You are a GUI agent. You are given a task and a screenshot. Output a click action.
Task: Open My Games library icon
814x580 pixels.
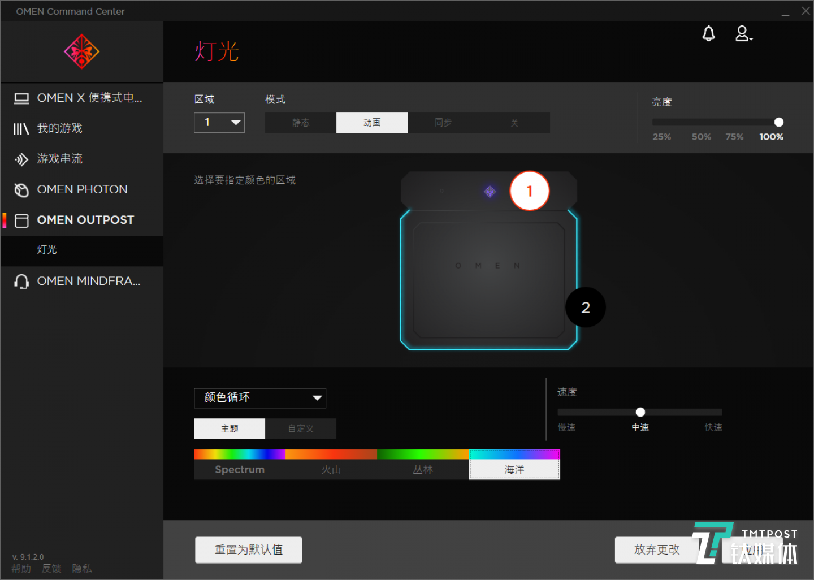[21, 129]
